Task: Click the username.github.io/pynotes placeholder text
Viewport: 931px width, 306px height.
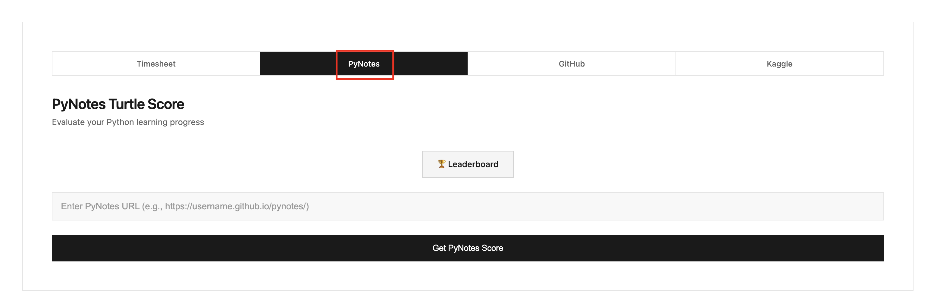Action: (237, 206)
